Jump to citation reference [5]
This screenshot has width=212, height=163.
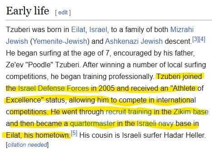(74, 133)
